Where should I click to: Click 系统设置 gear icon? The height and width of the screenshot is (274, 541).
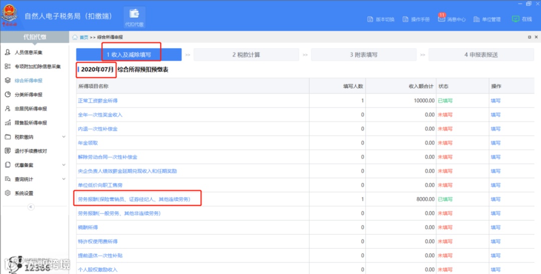pos(8,193)
